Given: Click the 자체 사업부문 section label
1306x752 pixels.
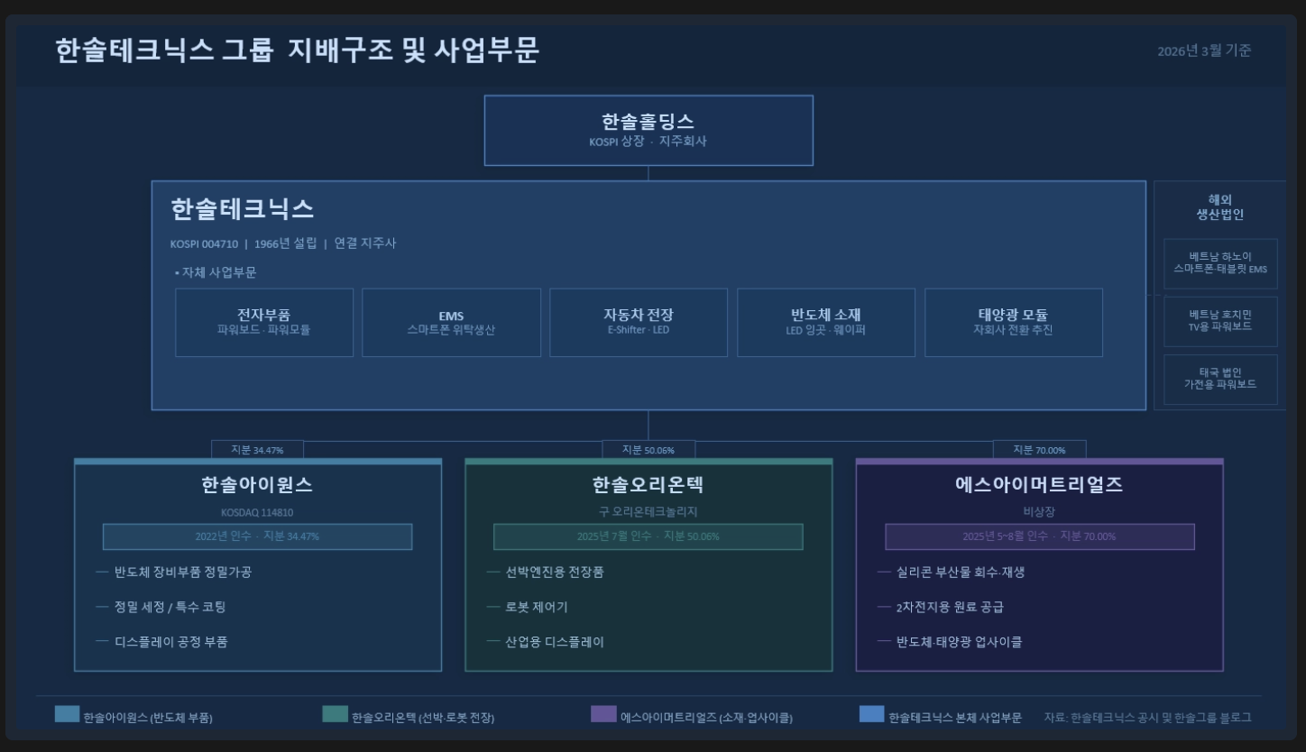Looking at the screenshot, I should (216, 272).
